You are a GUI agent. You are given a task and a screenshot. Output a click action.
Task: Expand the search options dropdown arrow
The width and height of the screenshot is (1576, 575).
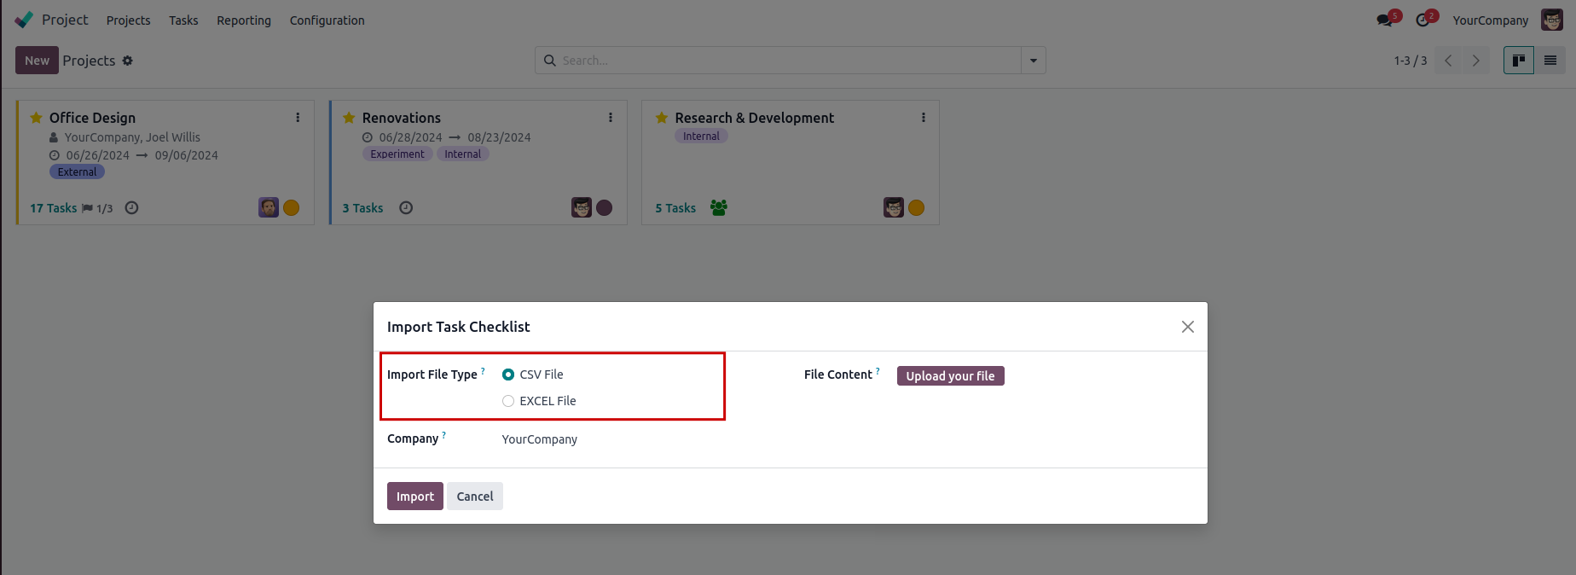coord(1033,61)
